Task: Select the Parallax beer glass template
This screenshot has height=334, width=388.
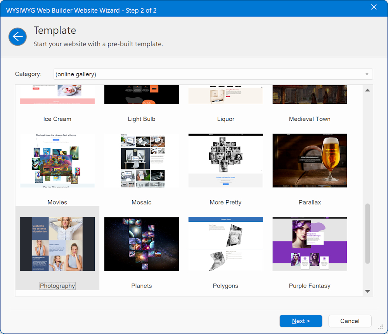Action: 310,160
